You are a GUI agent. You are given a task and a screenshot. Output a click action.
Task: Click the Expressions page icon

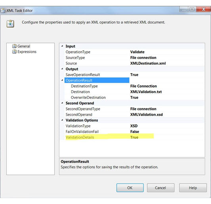click(x=14, y=51)
